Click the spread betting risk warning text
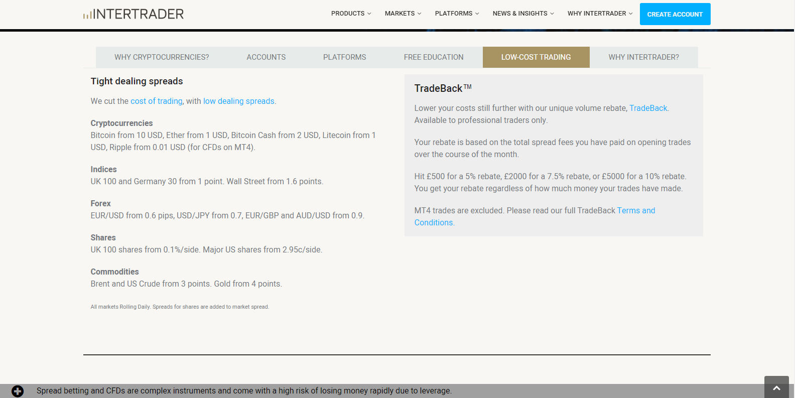The height and width of the screenshot is (398, 795). click(244, 390)
